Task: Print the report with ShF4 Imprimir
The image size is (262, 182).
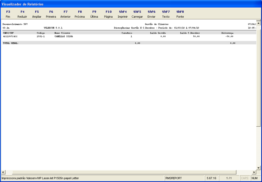Action: click(123, 14)
